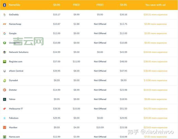Click the Network Solutions logo icon
The image size is (178, 139).
click(x=4, y=52)
